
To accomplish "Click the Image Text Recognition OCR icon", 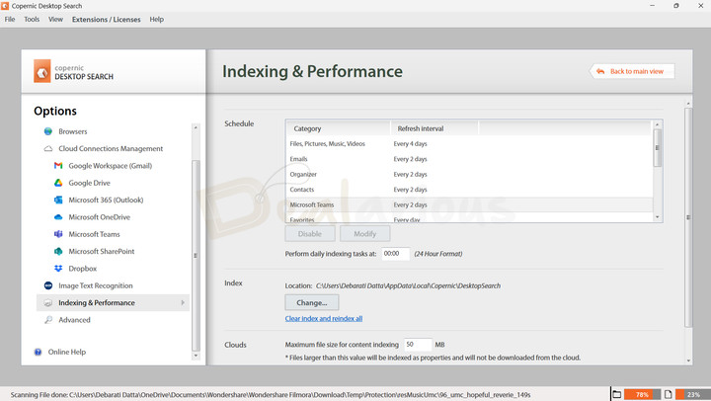I will click(x=48, y=285).
